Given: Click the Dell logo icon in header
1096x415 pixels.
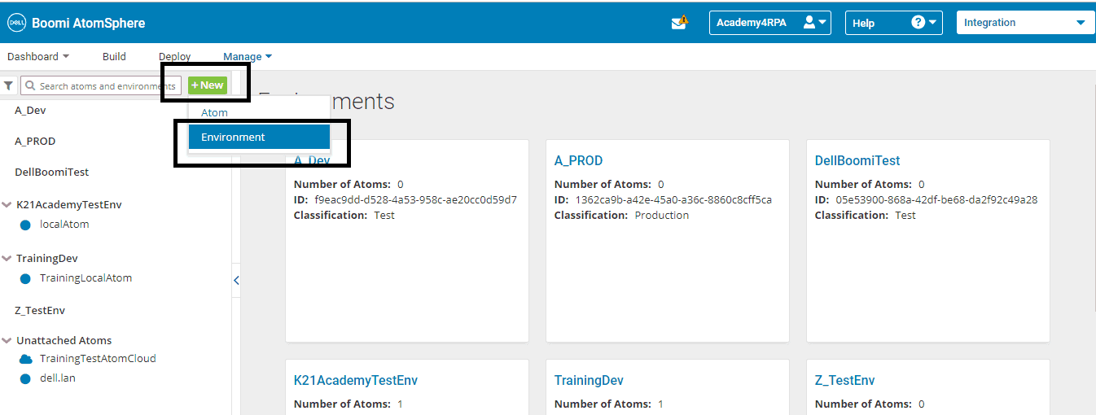Looking at the screenshot, I should pos(17,23).
